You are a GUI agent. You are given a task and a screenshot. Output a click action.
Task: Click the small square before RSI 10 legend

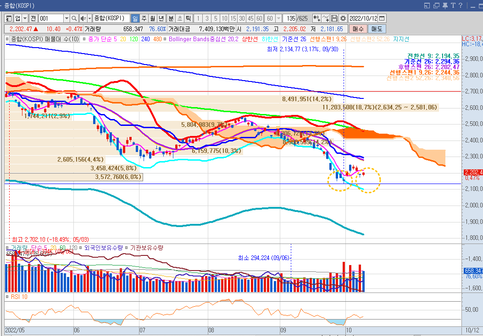(x=7, y=297)
